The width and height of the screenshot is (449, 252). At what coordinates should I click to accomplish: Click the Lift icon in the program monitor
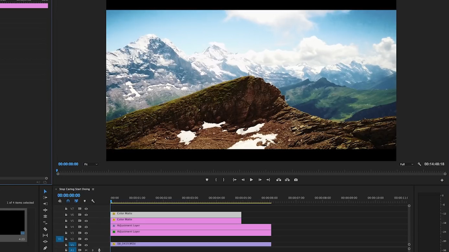coord(279,180)
